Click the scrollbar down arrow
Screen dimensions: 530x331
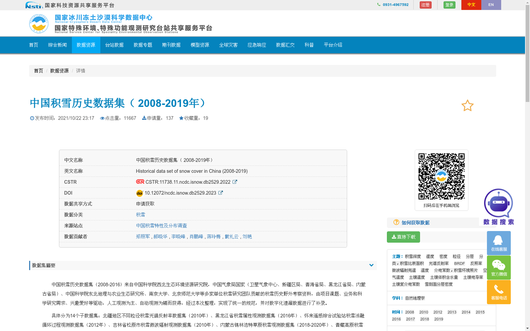(527, 328)
